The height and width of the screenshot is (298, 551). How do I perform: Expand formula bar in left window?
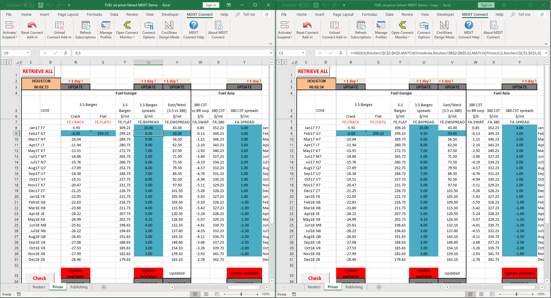[x=271, y=53]
